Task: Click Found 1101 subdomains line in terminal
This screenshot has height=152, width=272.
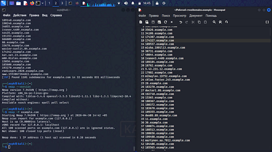Action: (61, 77)
